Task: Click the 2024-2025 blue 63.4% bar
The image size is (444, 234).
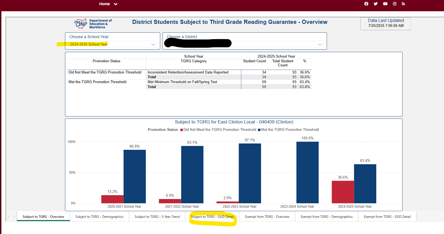Action: [x=365, y=184]
